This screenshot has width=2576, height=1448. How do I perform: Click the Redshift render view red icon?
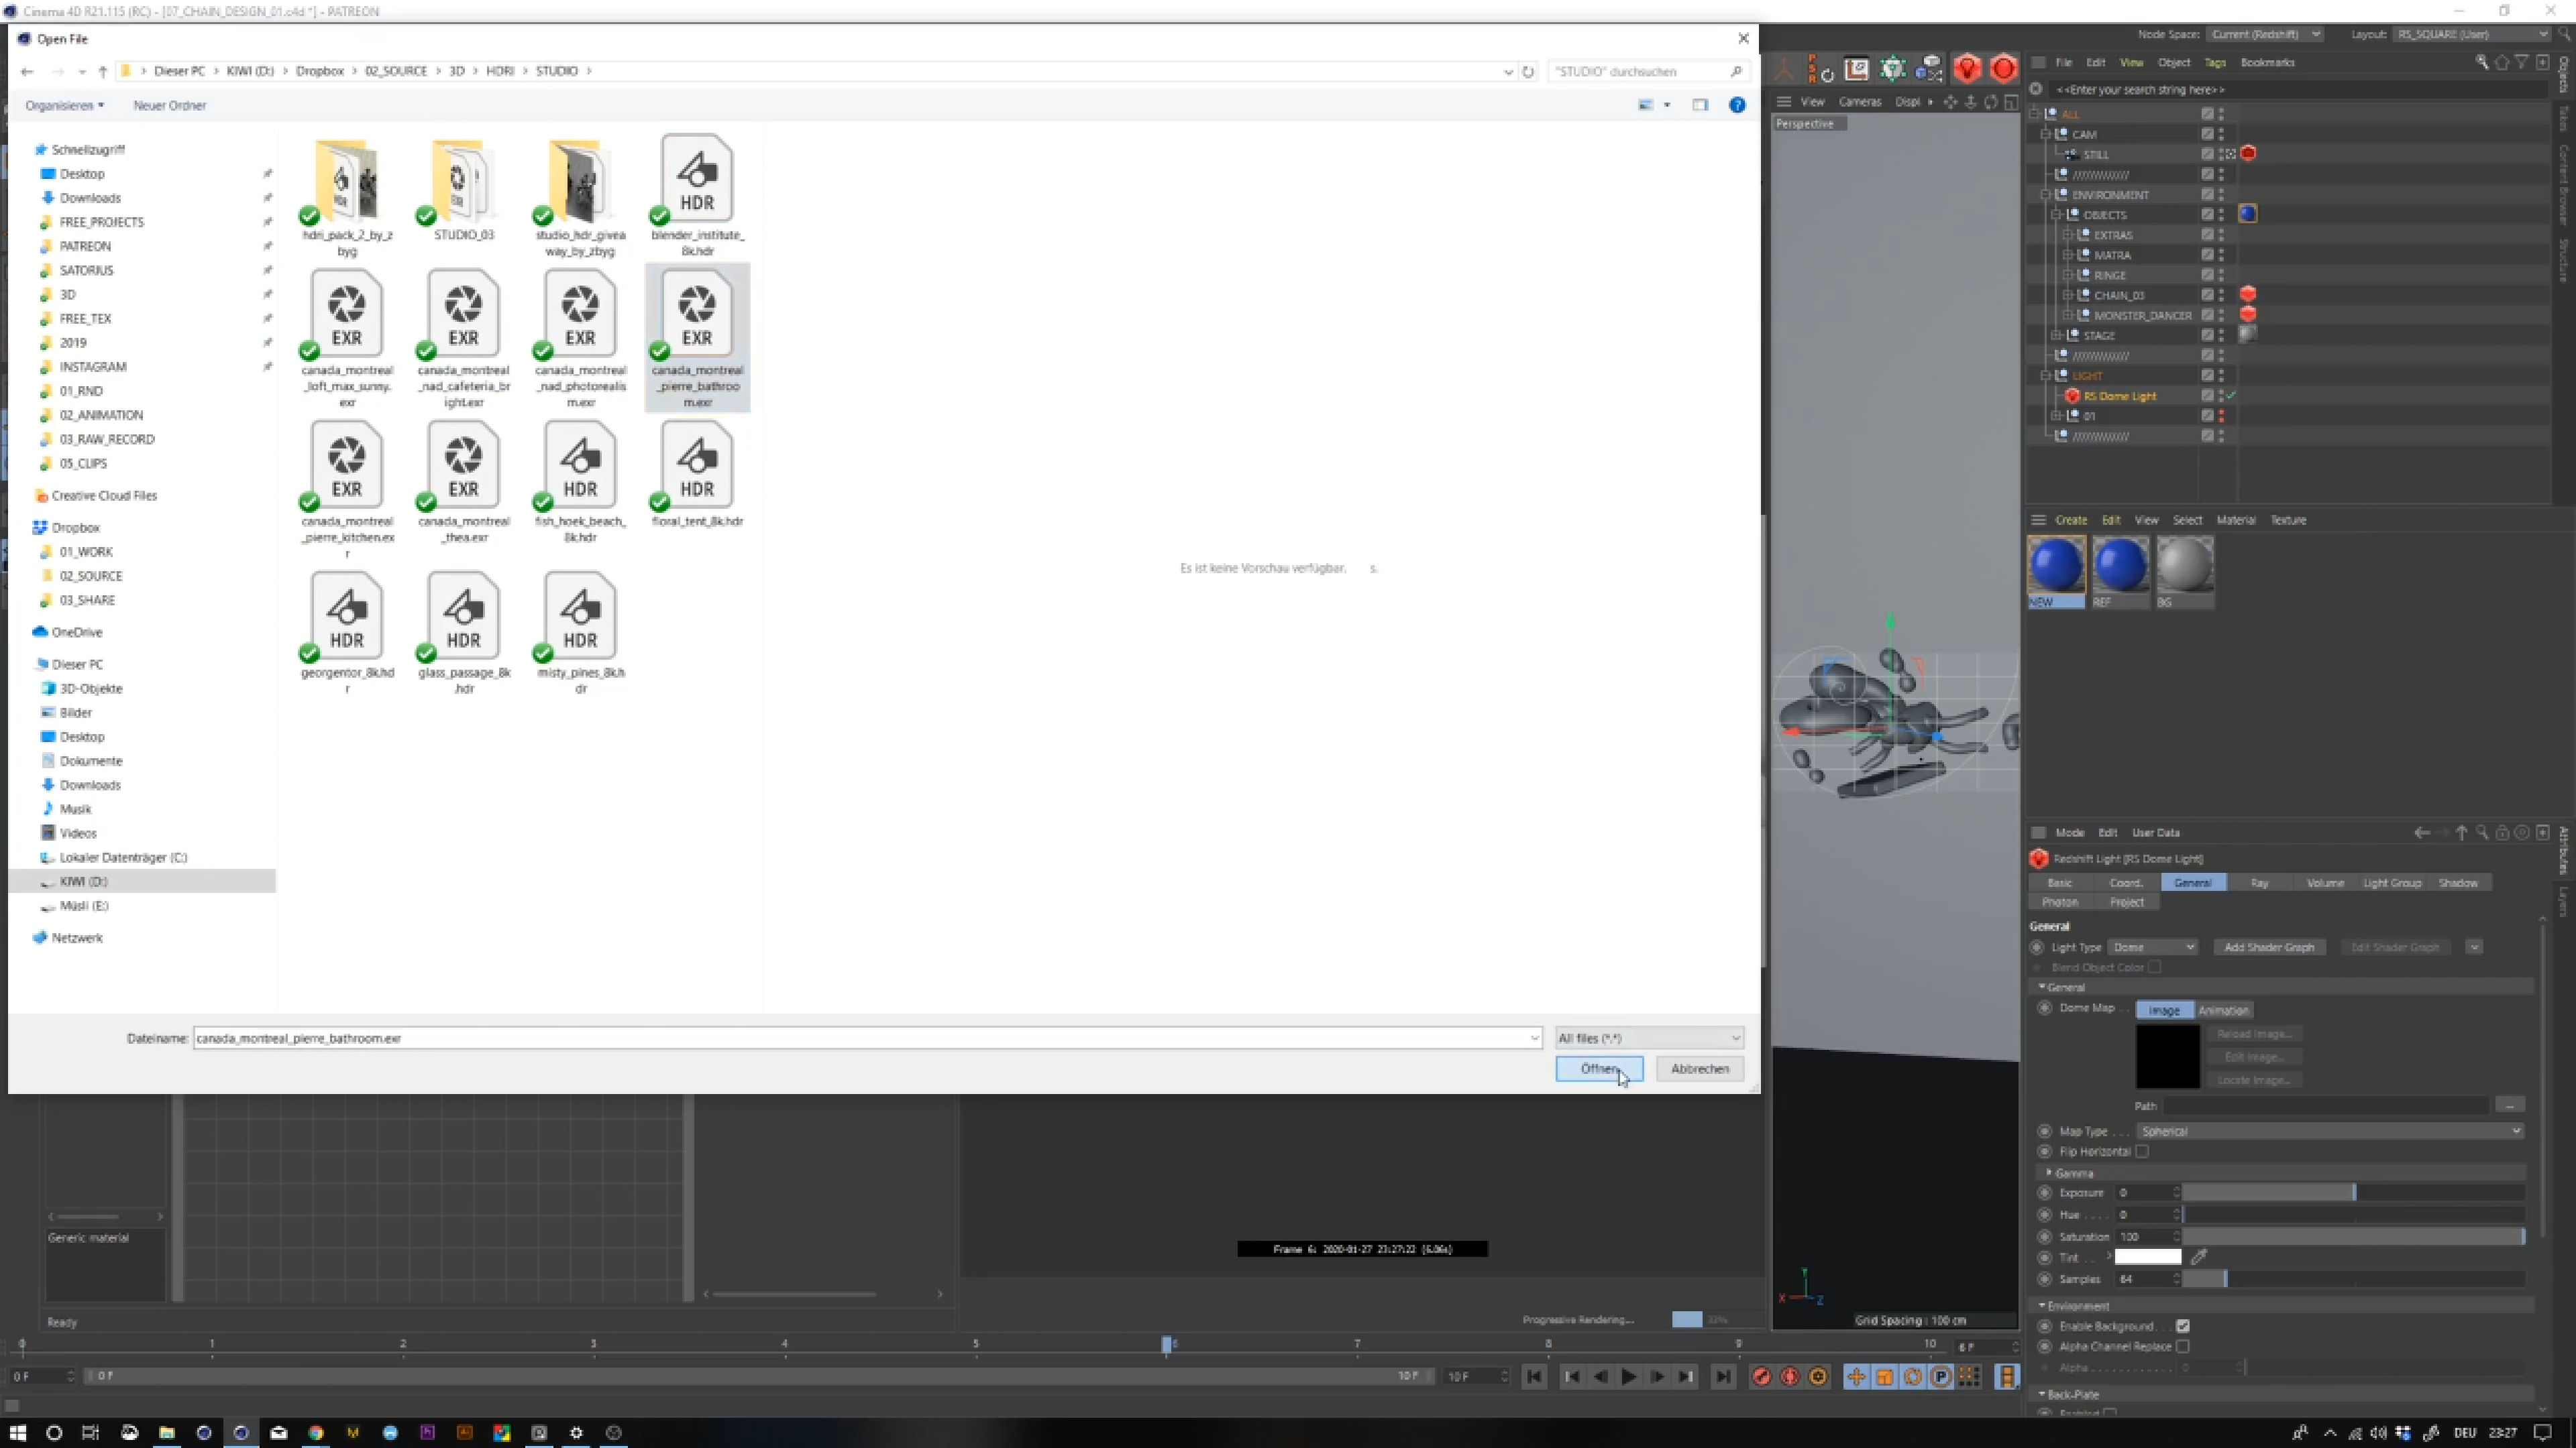[x=2003, y=68]
